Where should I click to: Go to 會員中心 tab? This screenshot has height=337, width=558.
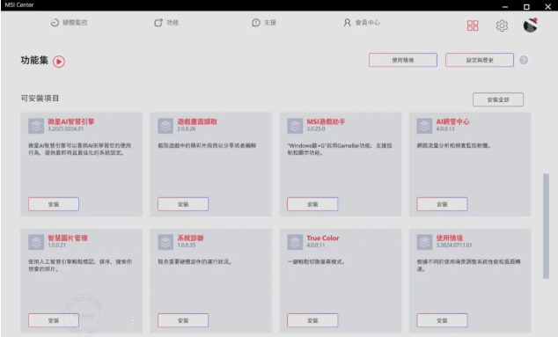click(362, 22)
